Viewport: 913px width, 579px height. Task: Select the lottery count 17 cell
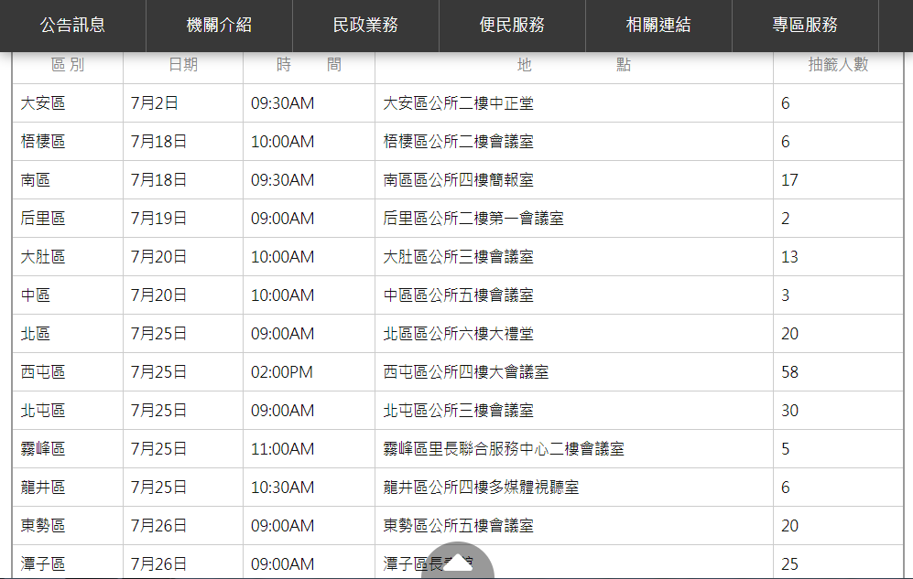[x=838, y=179]
